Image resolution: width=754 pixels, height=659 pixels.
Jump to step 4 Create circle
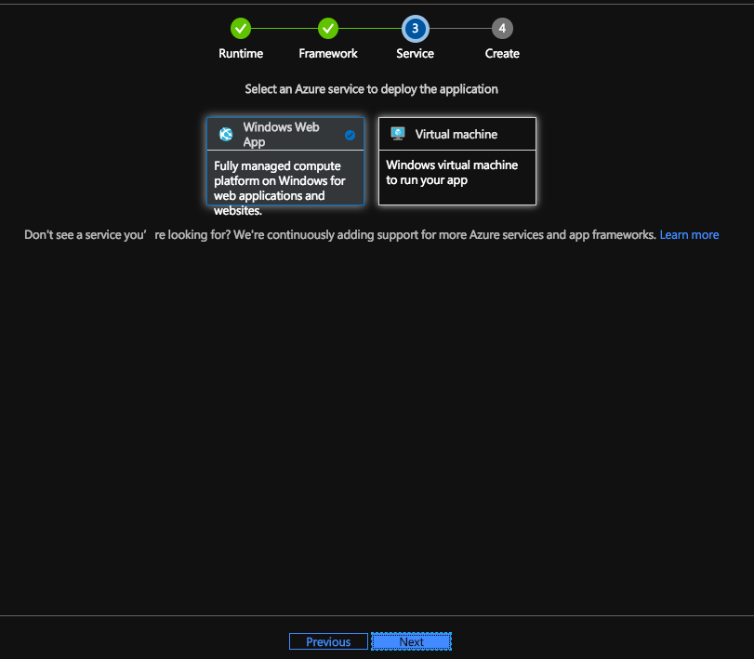(502, 29)
